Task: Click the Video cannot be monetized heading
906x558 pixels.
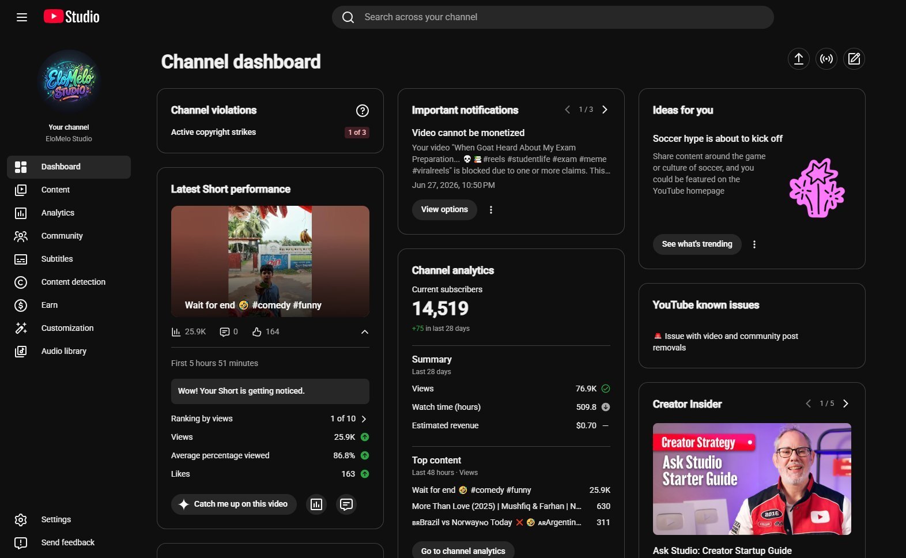Action: tap(468, 133)
